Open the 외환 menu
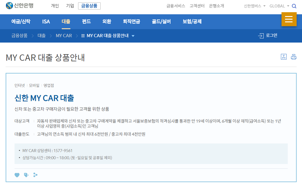This screenshot has height=186, width=302. [107, 21]
